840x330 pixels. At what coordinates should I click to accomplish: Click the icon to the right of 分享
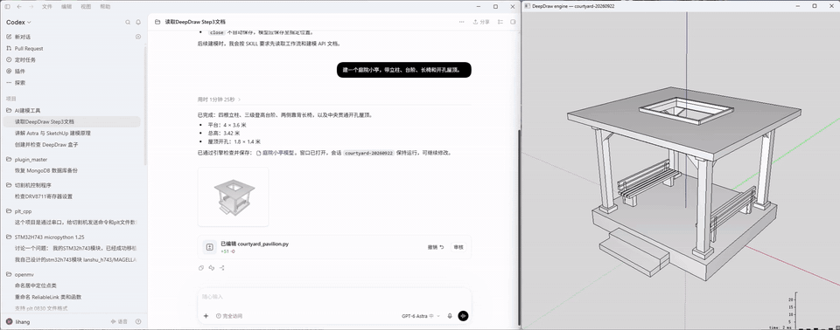[500, 22]
